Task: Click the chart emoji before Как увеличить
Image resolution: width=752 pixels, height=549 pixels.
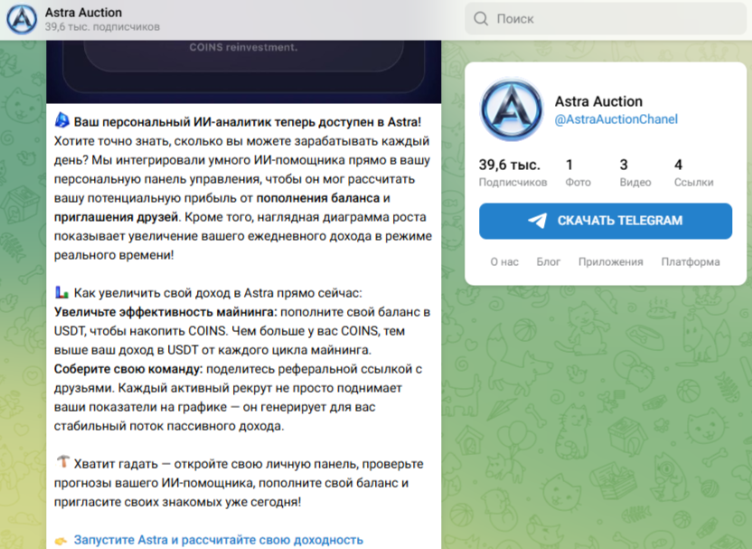Action: click(x=61, y=292)
